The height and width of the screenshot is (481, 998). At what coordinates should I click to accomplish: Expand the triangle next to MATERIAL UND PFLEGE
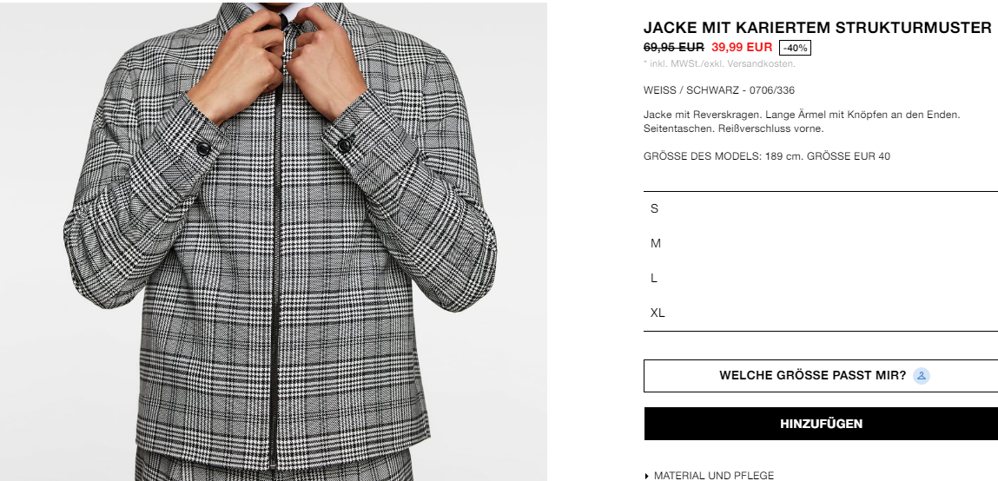[647, 476]
